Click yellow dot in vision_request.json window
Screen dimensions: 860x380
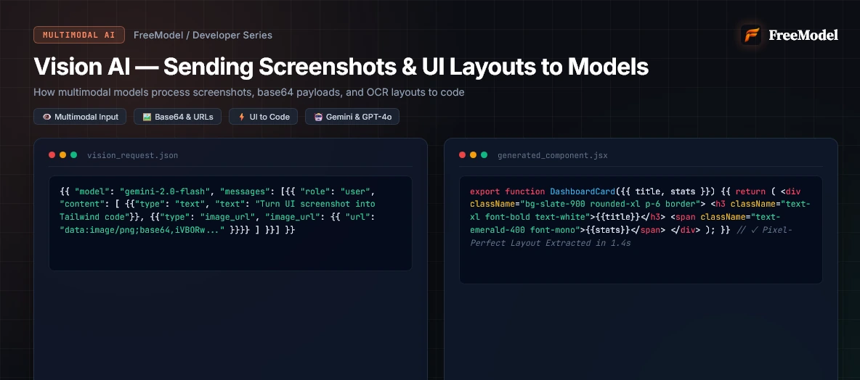coord(62,155)
